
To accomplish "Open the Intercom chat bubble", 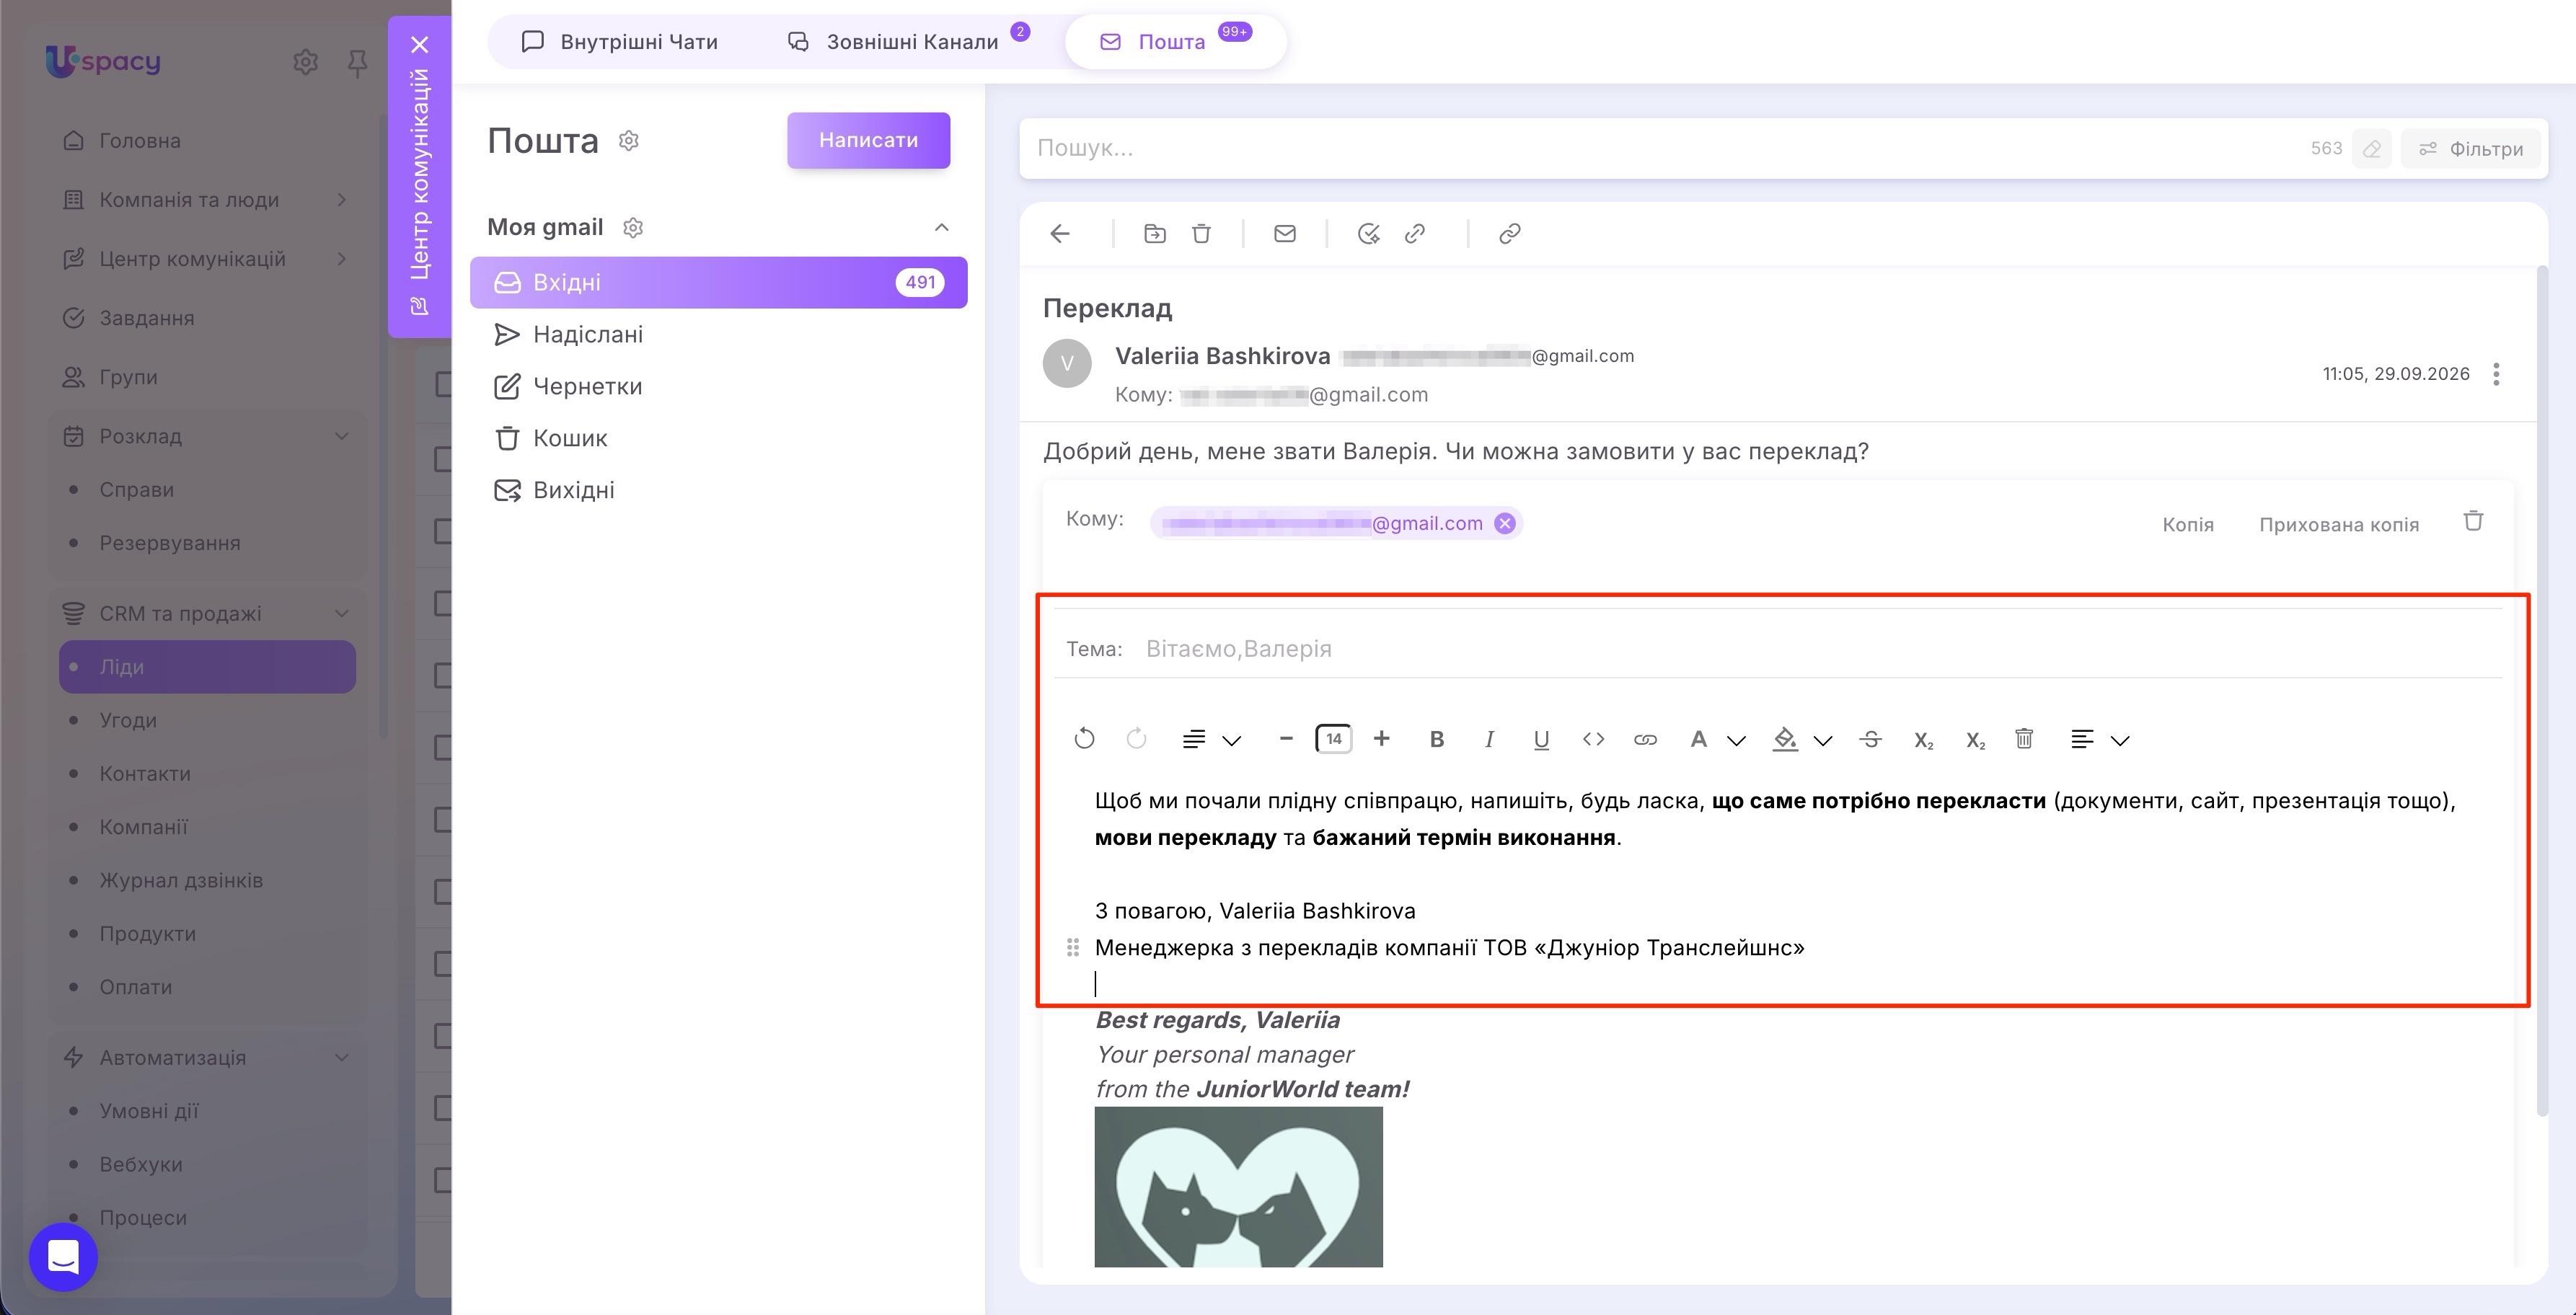I will click(x=63, y=1256).
